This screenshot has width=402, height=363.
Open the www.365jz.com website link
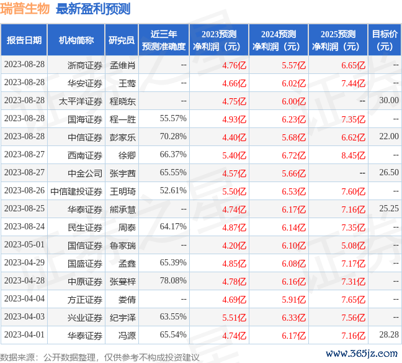(362, 354)
